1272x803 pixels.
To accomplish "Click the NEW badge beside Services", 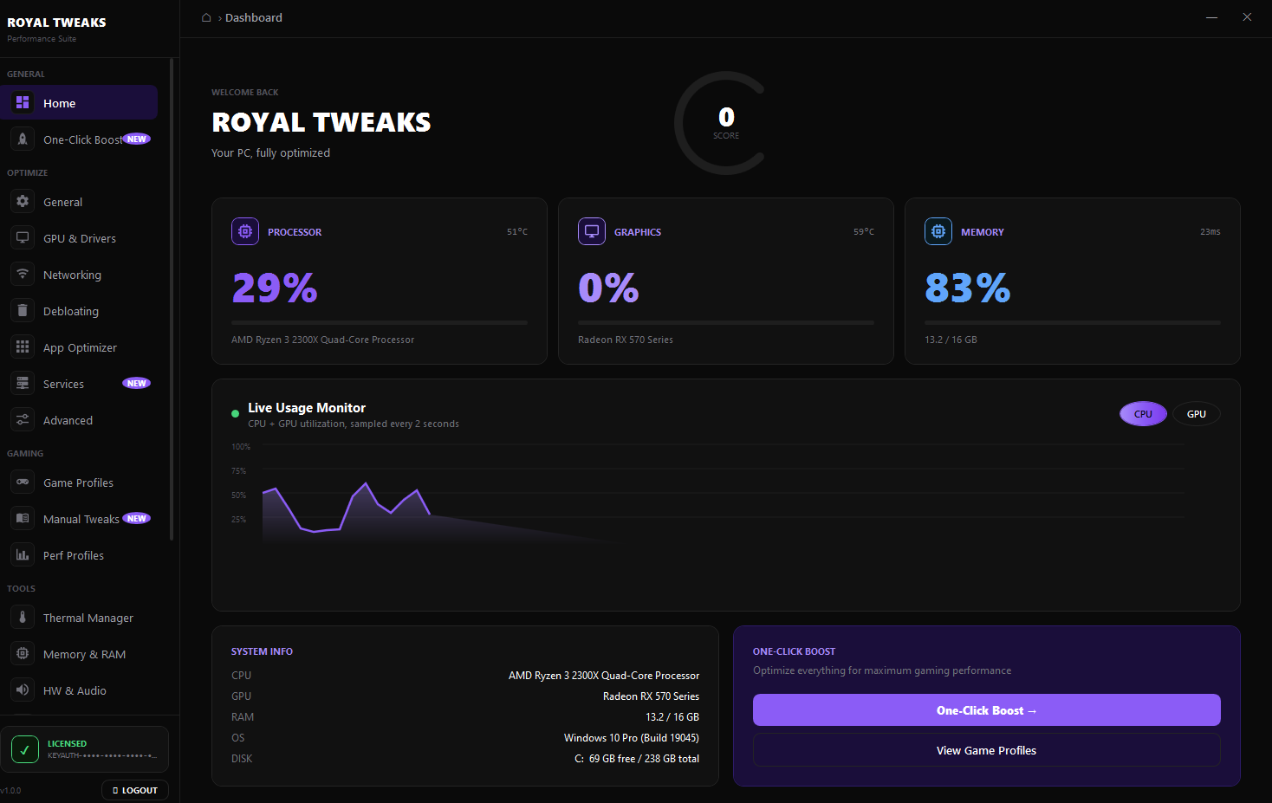I will (x=136, y=383).
